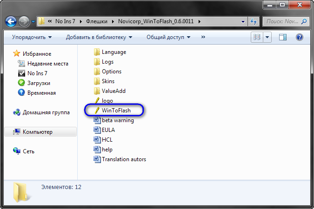Viewport: 314px width, 209px height.
Task: Go back with the Back arrow button
Action: [x=11, y=21]
